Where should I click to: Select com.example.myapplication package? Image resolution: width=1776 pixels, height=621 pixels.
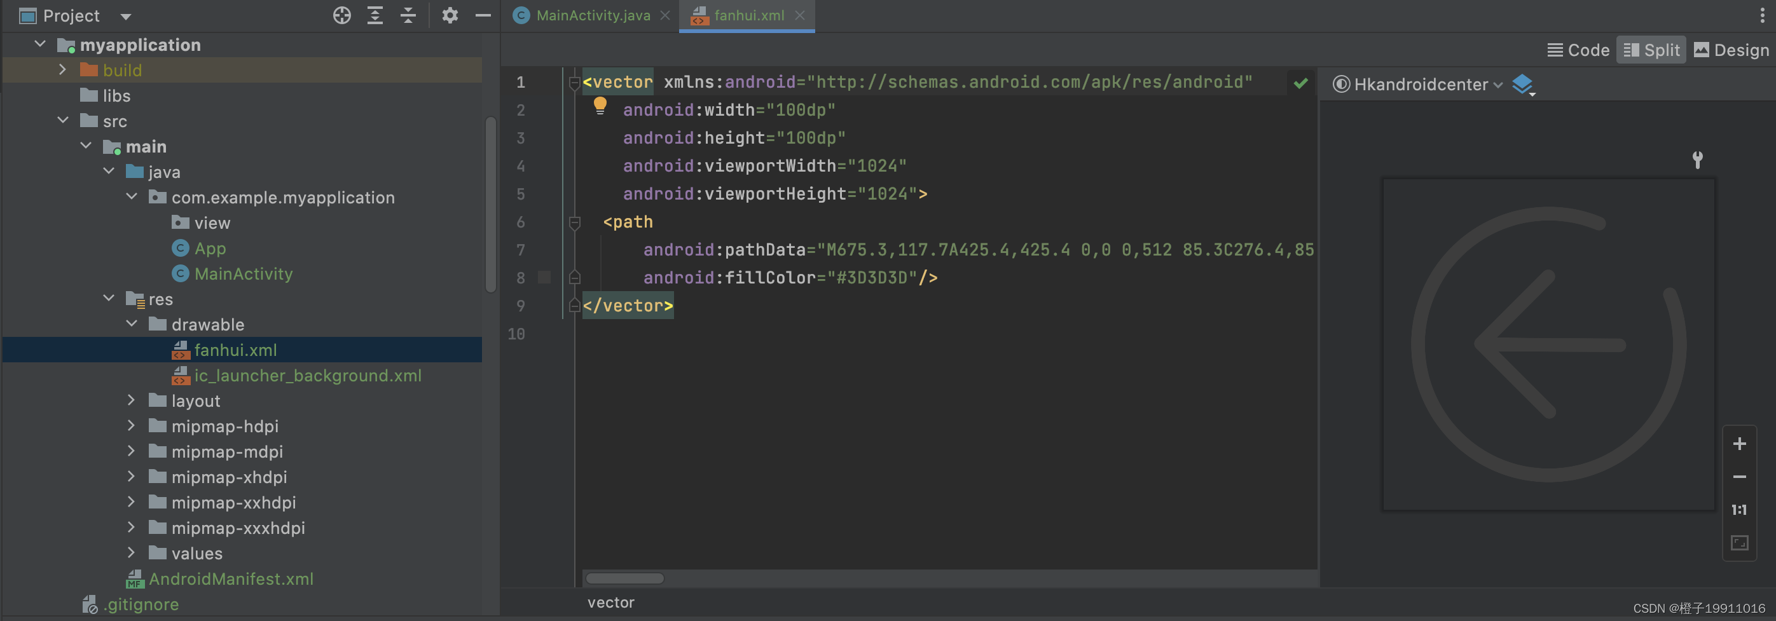point(283,197)
